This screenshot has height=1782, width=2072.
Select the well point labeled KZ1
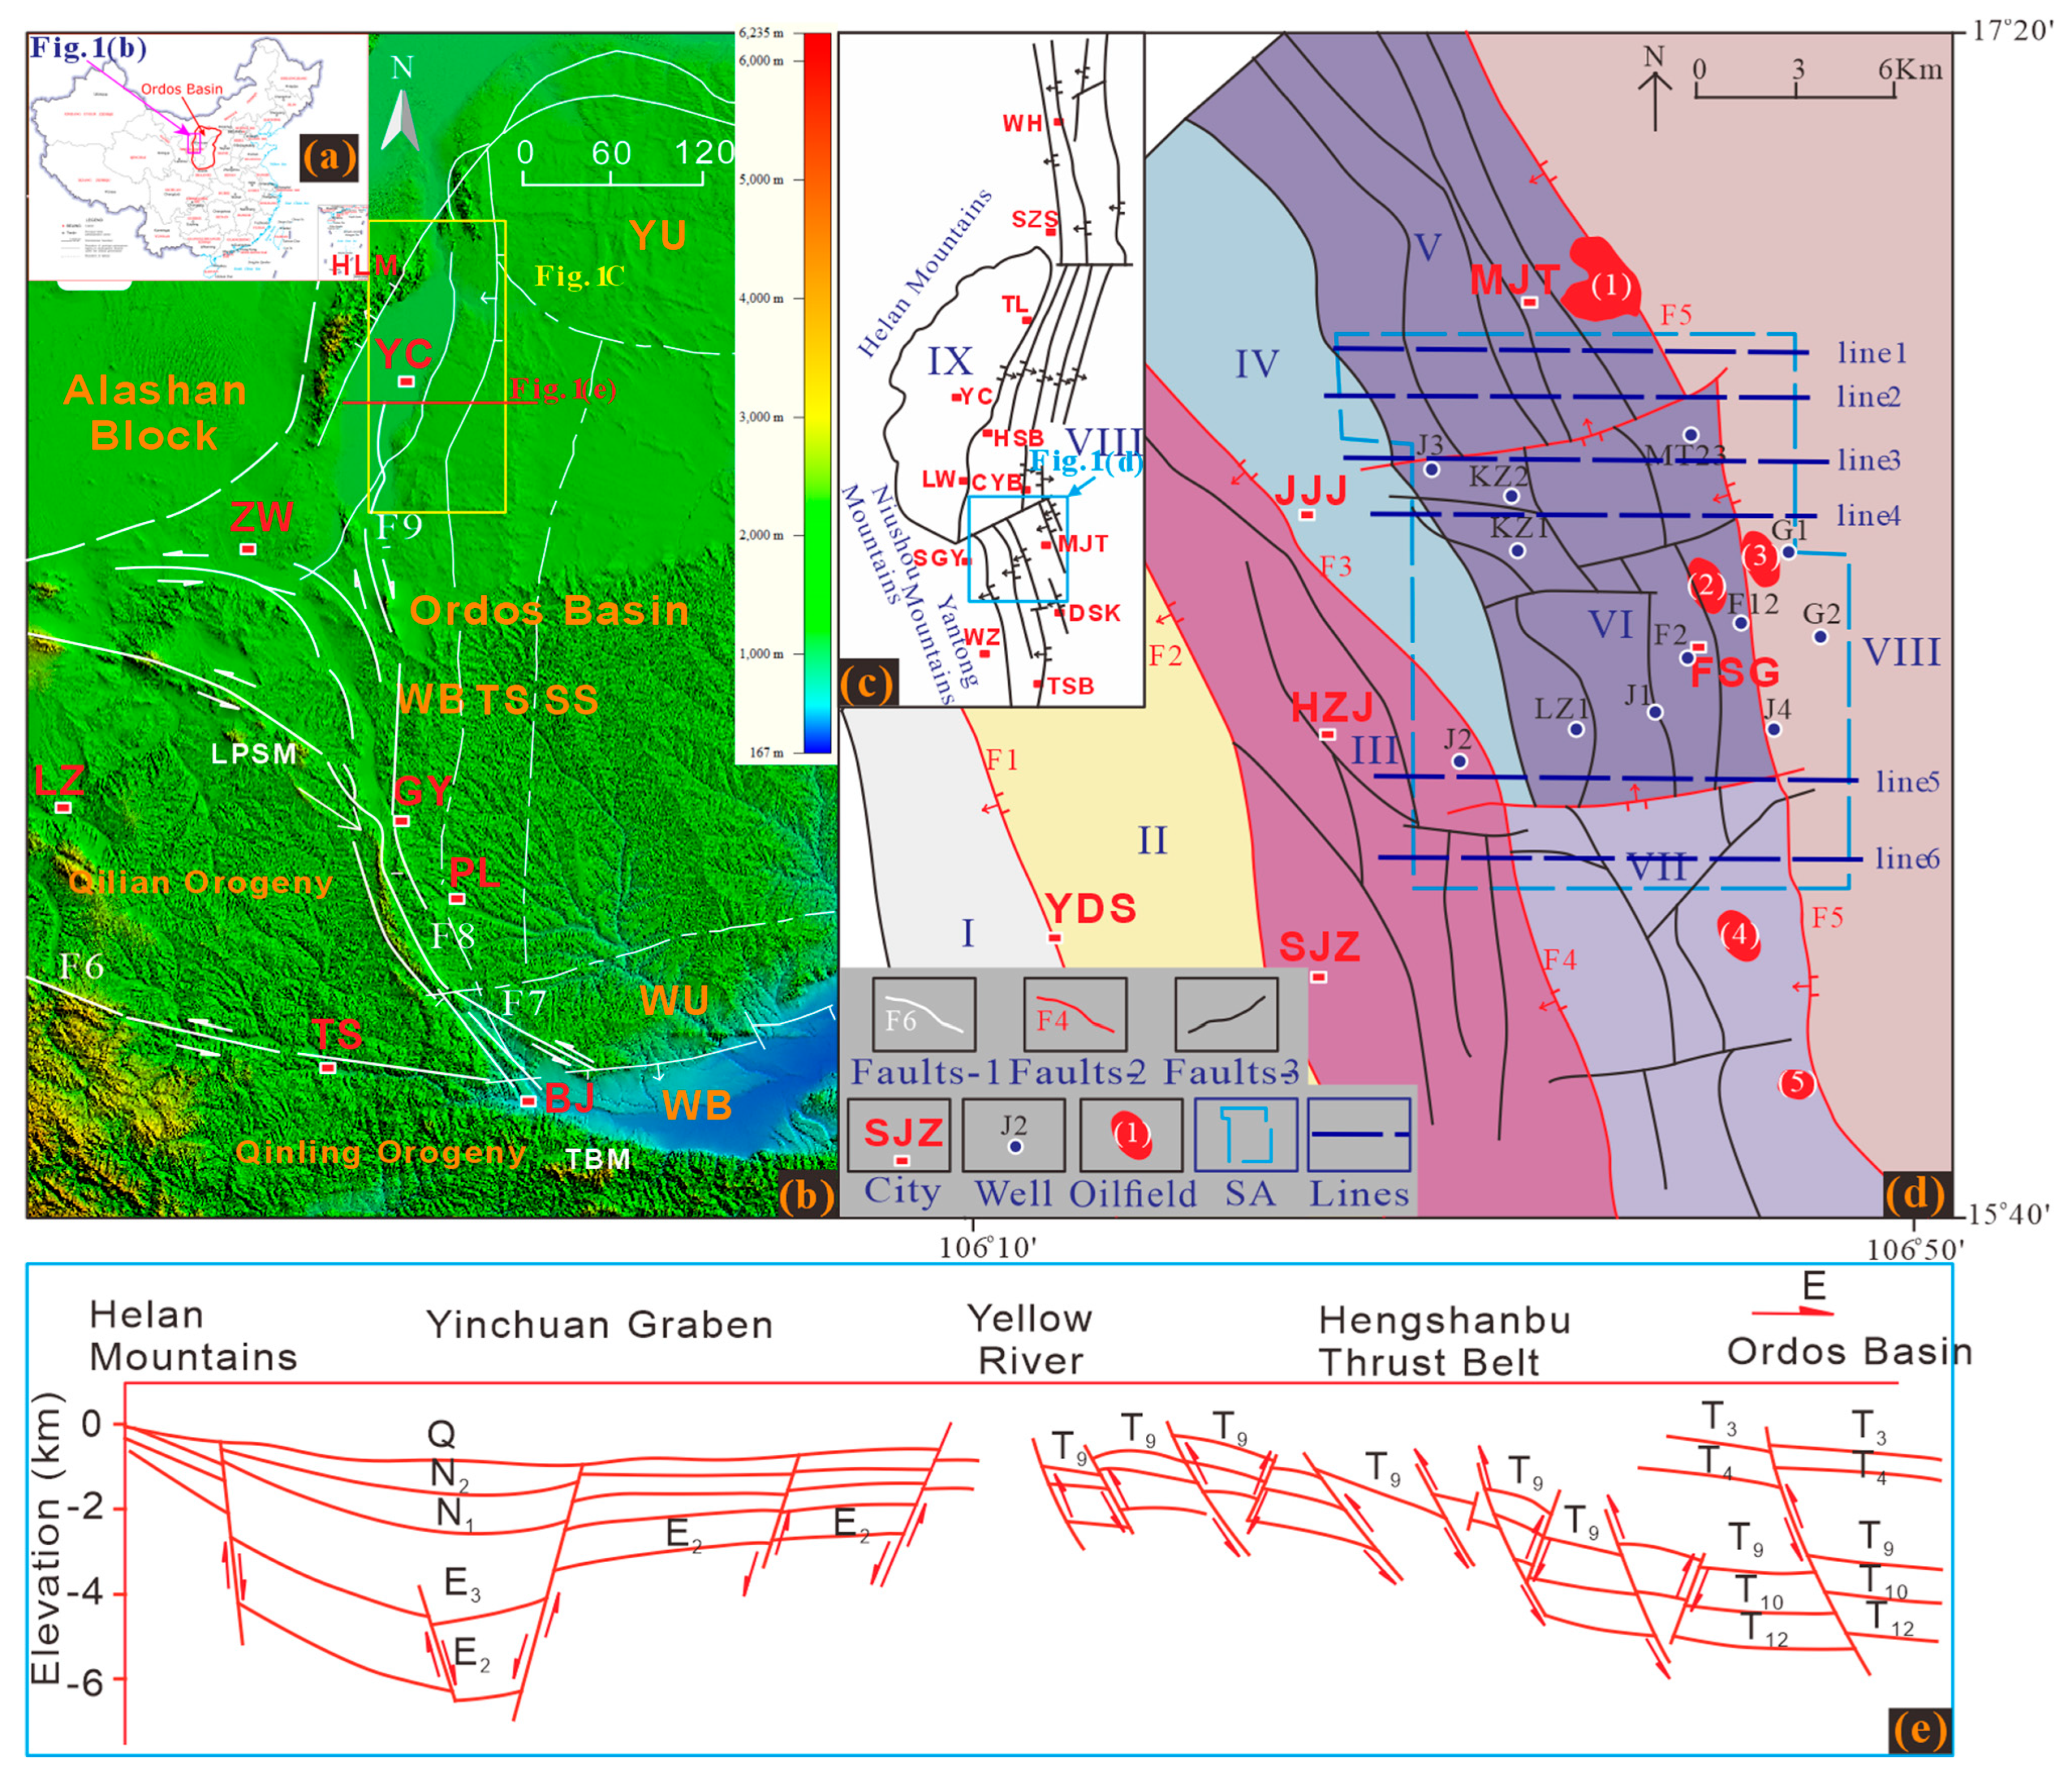(1518, 550)
